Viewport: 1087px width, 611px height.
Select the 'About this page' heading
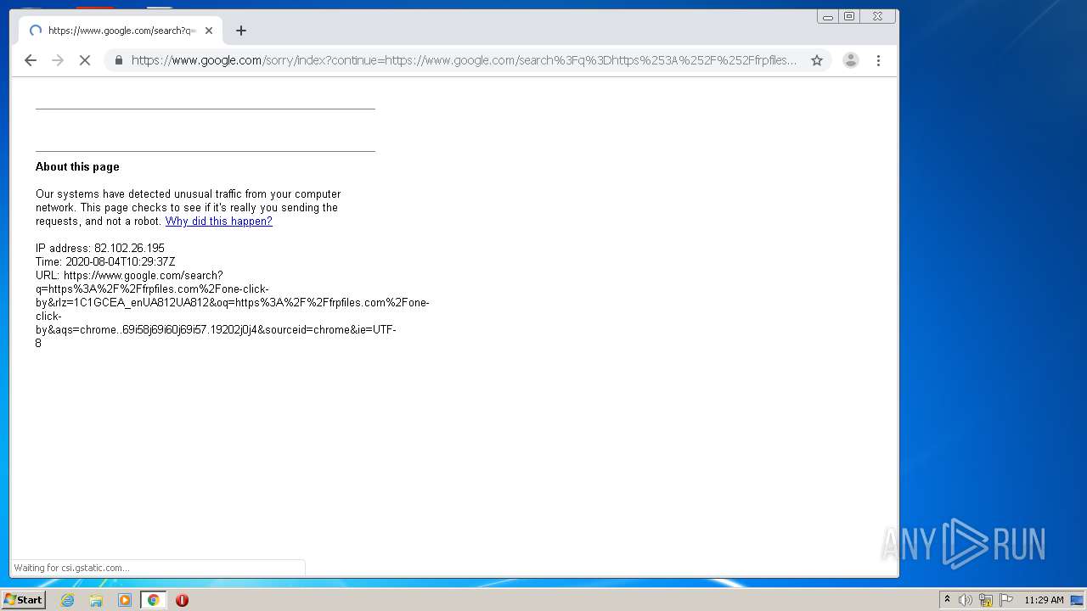point(77,167)
